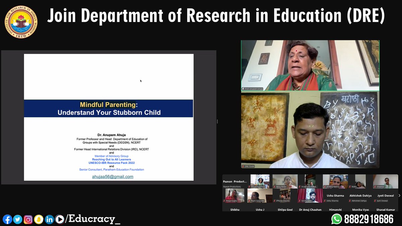The width and height of the screenshot is (402, 226).
Task: Select Aradhaya Prakash's video thumbnail
Action: pyautogui.click(x=310, y=182)
